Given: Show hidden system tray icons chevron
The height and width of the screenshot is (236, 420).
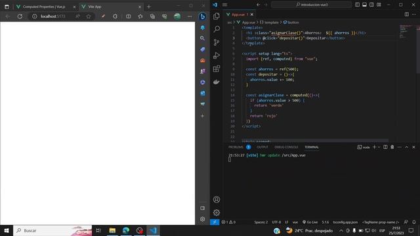Looking at the screenshot, I should [x=341, y=230].
